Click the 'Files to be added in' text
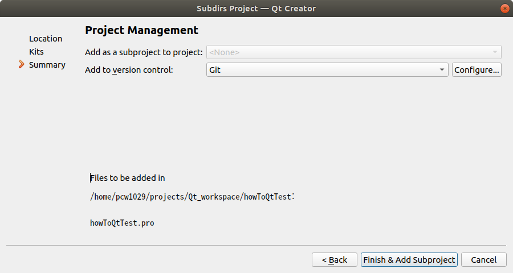The height and width of the screenshot is (273, 513). (128, 178)
